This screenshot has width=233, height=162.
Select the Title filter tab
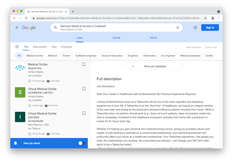(x=26, y=47)
